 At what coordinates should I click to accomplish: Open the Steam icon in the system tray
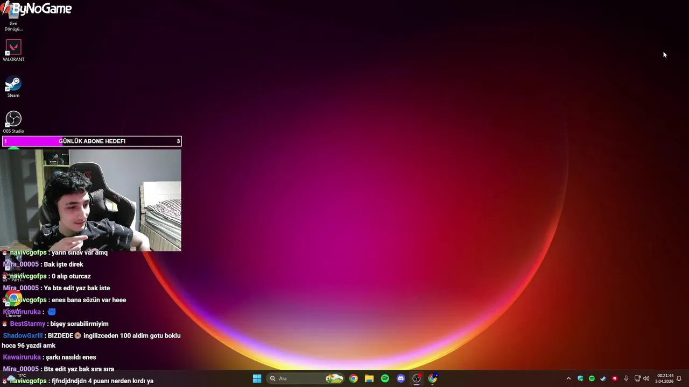click(603, 378)
